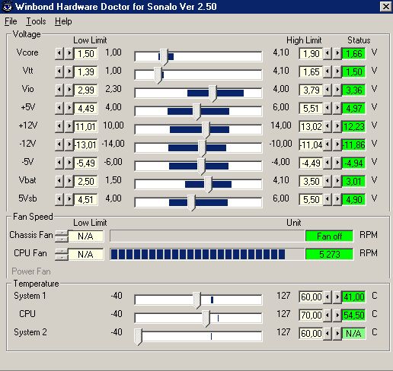
Task: Decrease -5V high limit with left arrow
Action: coord(327,163)
